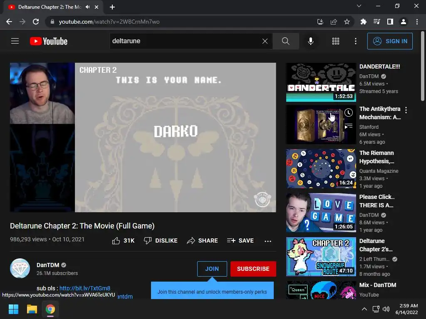Click the address bar URL

[109, 22]
